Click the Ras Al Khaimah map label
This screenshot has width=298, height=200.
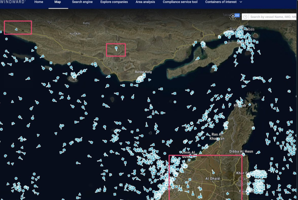217,136
